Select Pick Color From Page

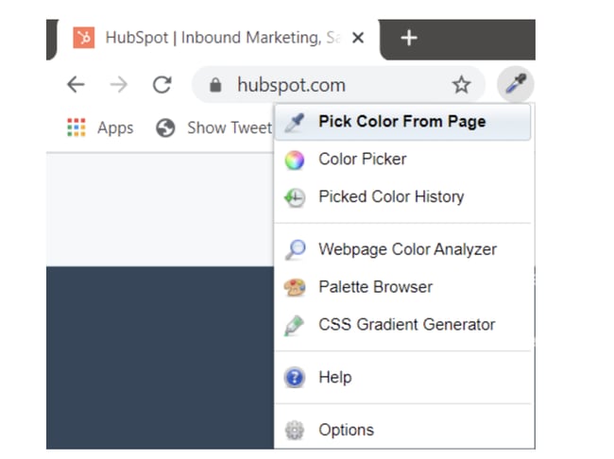click(401, 121)
